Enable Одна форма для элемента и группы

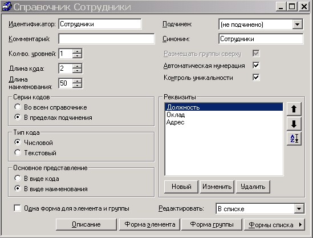pos(17,208)
